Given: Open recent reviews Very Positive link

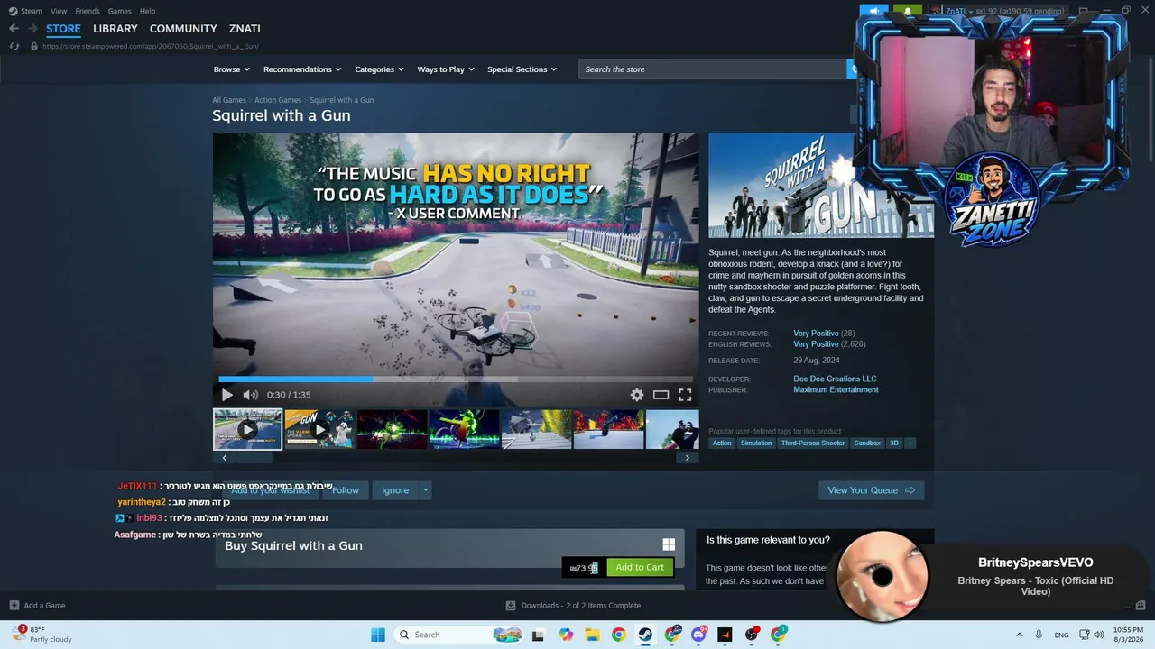Looking at the screenshot, I should tap(816, 334).
